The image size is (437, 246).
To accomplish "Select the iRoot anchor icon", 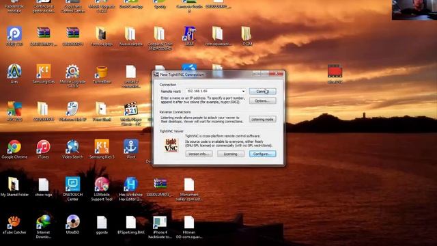I will click(x=130, y=149).
